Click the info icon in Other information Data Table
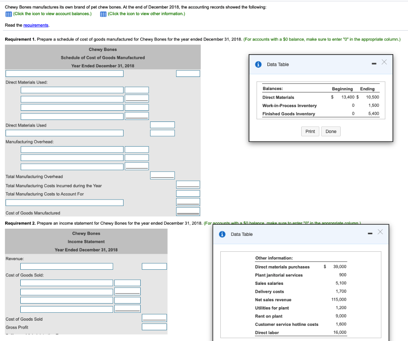Image resolution: width=408 pixels, height=341 pixels. [x=222, y=234]
